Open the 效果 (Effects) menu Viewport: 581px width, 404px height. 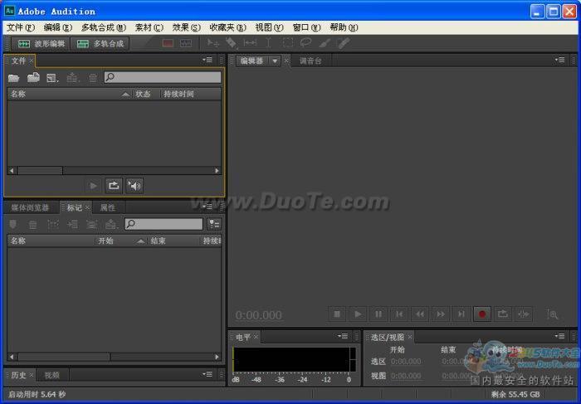coord(186,27)
